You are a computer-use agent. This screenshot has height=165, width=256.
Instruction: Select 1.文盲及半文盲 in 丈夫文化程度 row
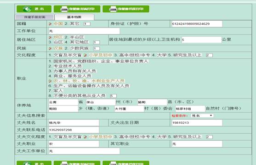(65, 137)
